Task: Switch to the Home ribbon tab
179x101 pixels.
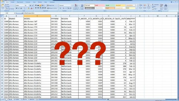Action: point(7,2)
